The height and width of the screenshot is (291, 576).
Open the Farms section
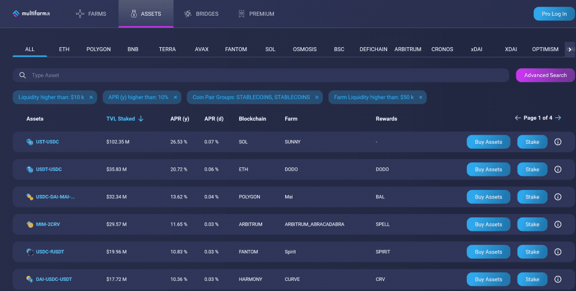pos(91,13)
